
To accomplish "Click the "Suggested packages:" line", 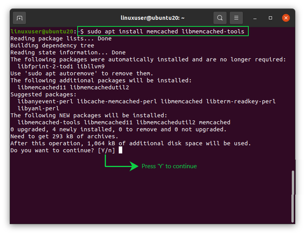I will pos(43,94).
